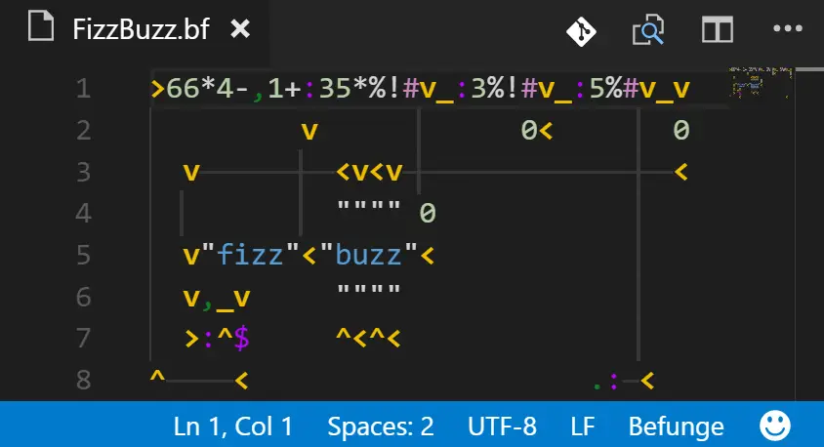Place cursor in the "buzz" string

click(x=368, y=255)
